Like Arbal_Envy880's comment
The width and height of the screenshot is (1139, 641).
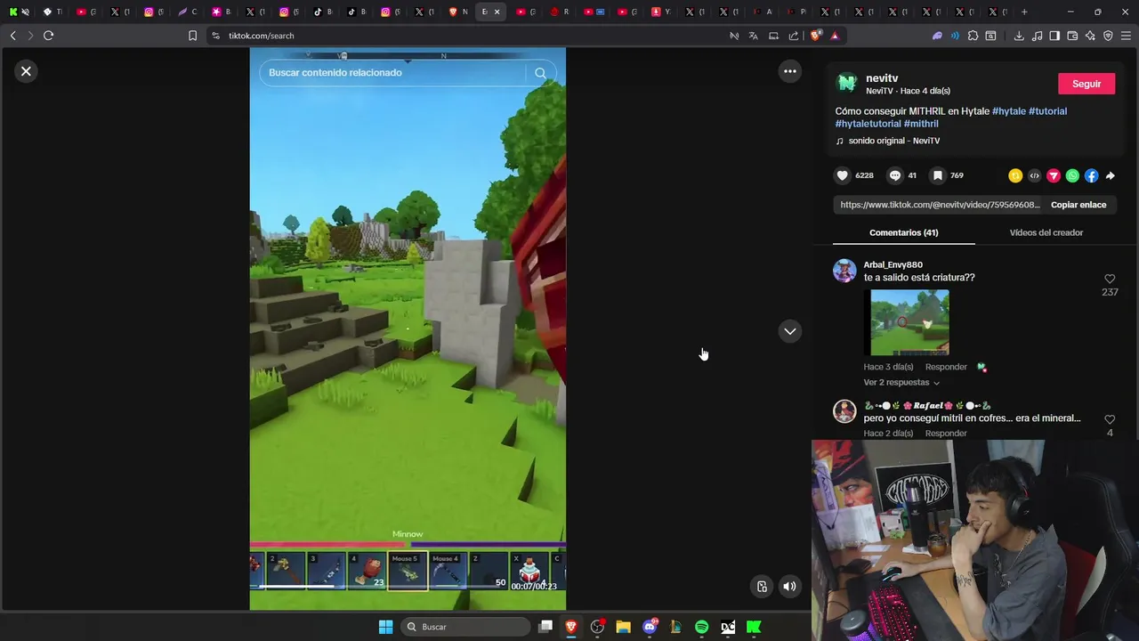(x=1110, y=280)
